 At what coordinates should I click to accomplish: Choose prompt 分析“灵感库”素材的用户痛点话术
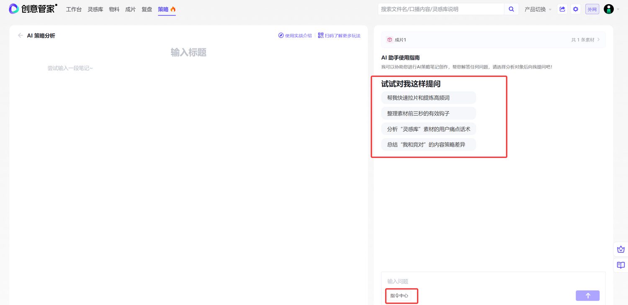429,129
